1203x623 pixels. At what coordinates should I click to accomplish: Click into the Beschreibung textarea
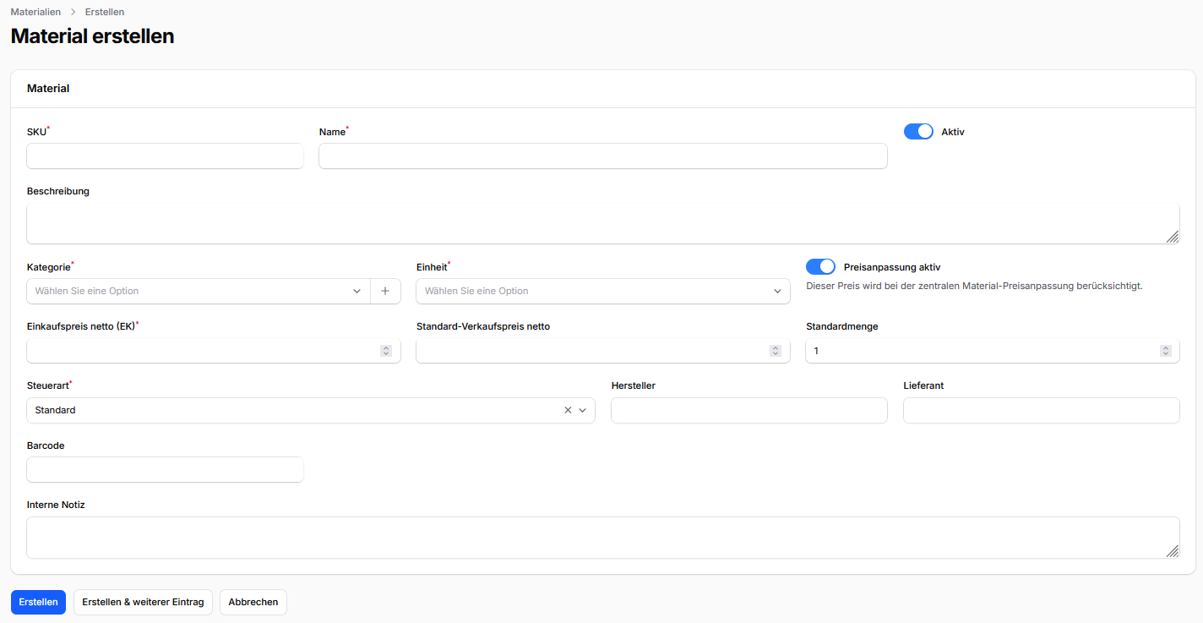click(603, 223)
